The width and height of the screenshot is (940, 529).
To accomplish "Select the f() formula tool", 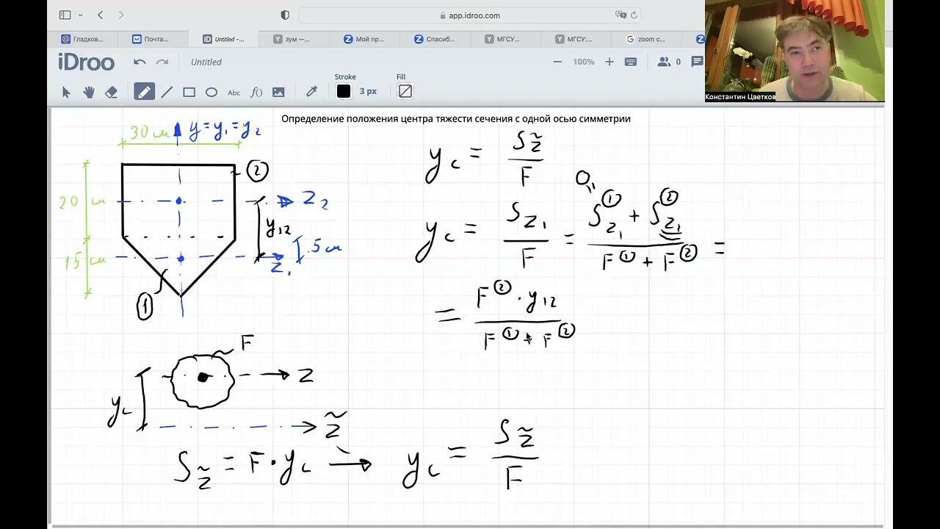I will [x=256, y=92].
